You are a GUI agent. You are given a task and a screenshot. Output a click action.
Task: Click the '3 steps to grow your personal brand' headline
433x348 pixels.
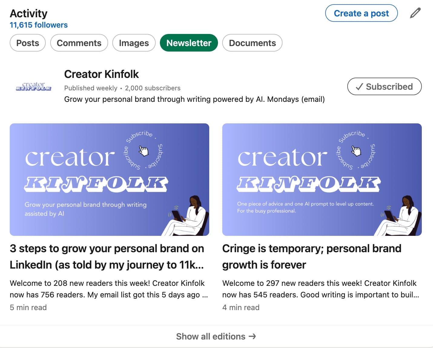pyautogui.click(x=107, y=256)
